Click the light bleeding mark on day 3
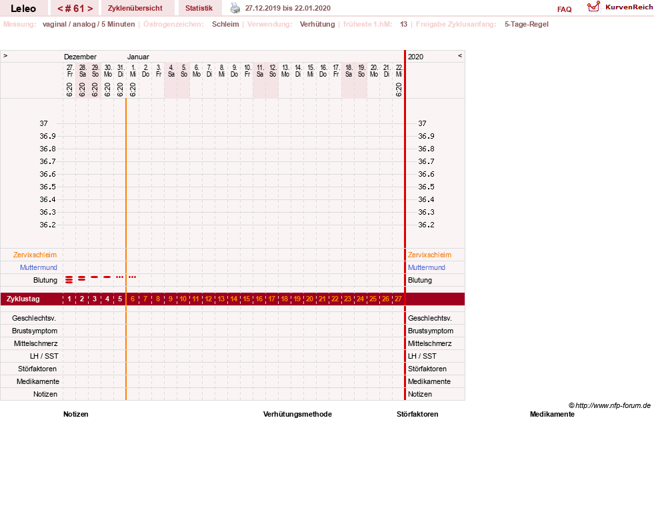This screenshot has height=520, width=654. 95,277
